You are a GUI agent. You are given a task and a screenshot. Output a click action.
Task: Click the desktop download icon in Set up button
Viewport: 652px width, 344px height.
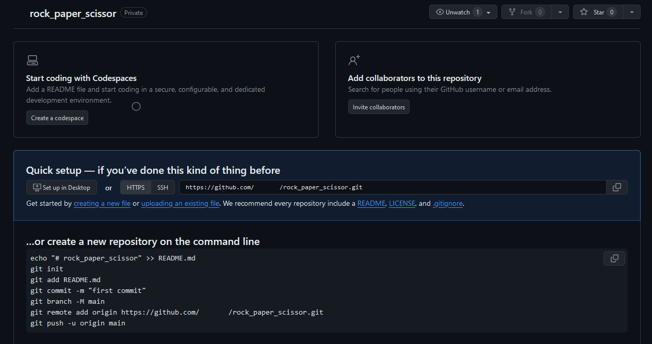pos(37,187)
